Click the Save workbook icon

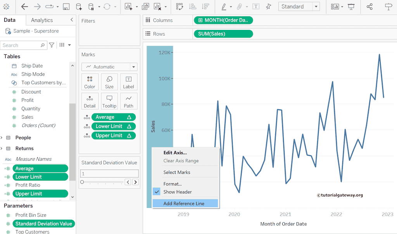coord(66,7)
